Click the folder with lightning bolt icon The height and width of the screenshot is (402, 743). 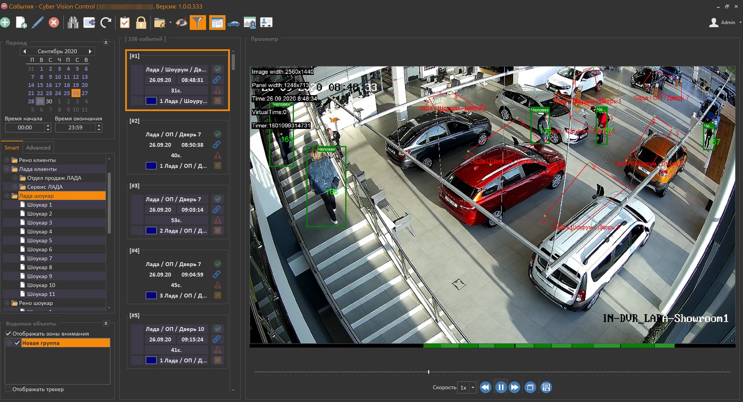click(160, 22)
